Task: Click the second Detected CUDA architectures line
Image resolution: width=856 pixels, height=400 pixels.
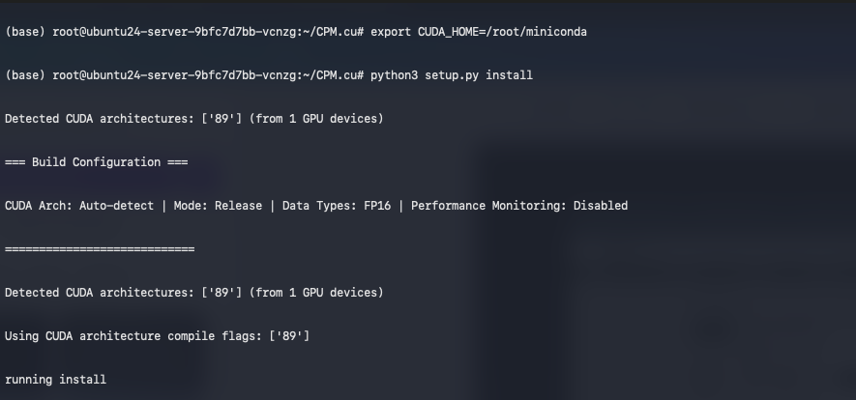Action: coord(193,292)
